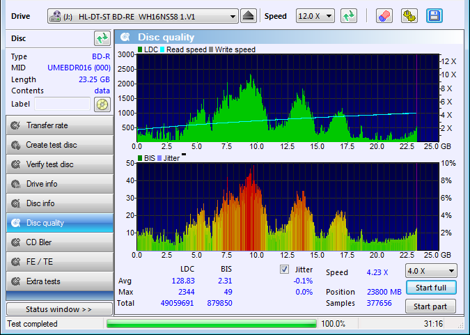Open Create test disc
The image size is (470, 335).
click(60, 145)
